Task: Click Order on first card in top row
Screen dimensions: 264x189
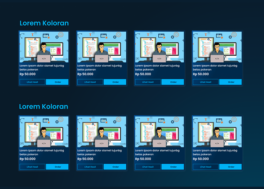Action: pyautogui.click(x=57, y=82)
